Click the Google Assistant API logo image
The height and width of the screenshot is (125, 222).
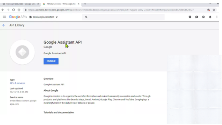[22, 52]
